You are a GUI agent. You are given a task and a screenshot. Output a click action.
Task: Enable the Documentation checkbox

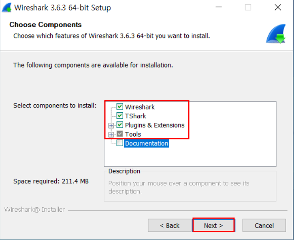[x=119, y=143]
